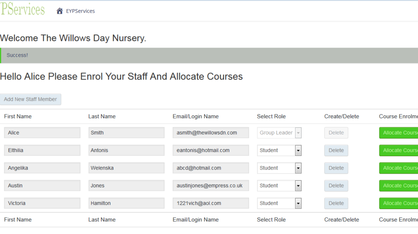This screenshot has width=418, height=234.
Task: Delete the Victoria Hamilton staff row
Action: (336, 203)
